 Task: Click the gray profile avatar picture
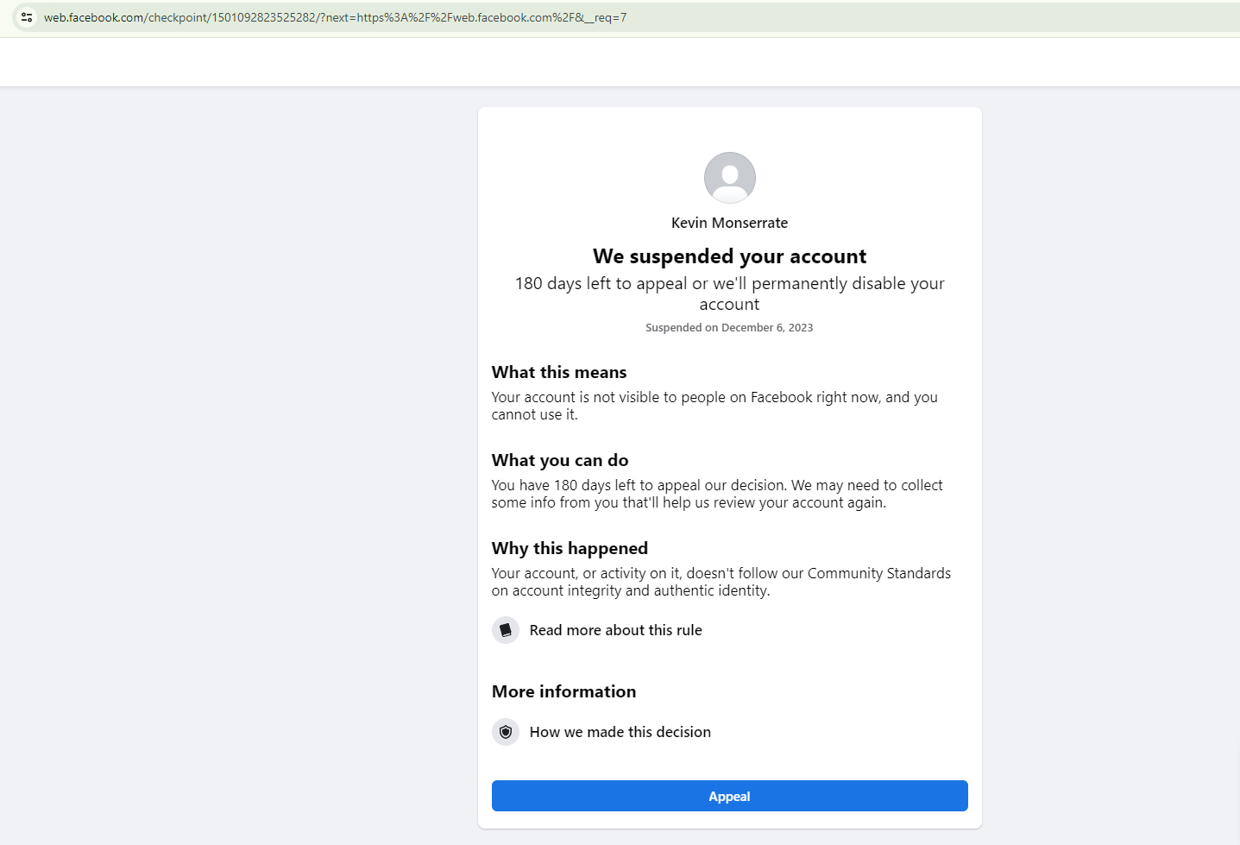click(x=730, y=178)
